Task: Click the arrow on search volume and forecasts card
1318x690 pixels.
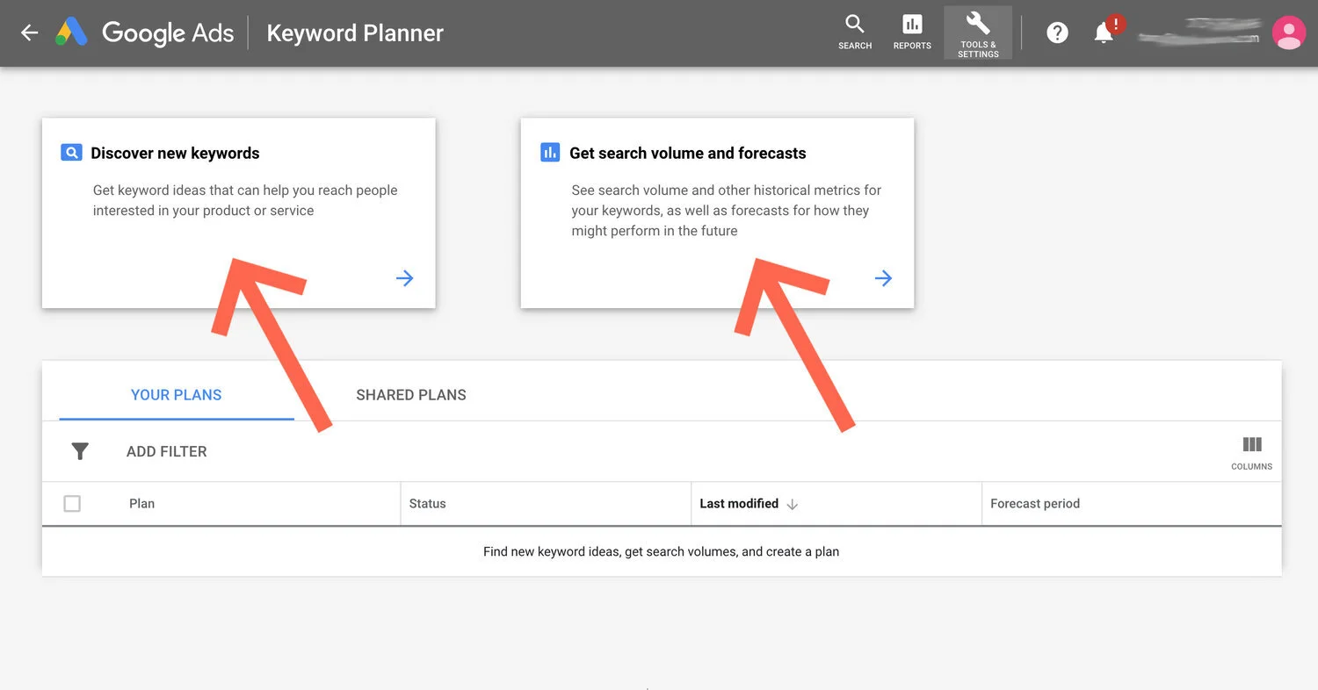Action: [883, 278]
